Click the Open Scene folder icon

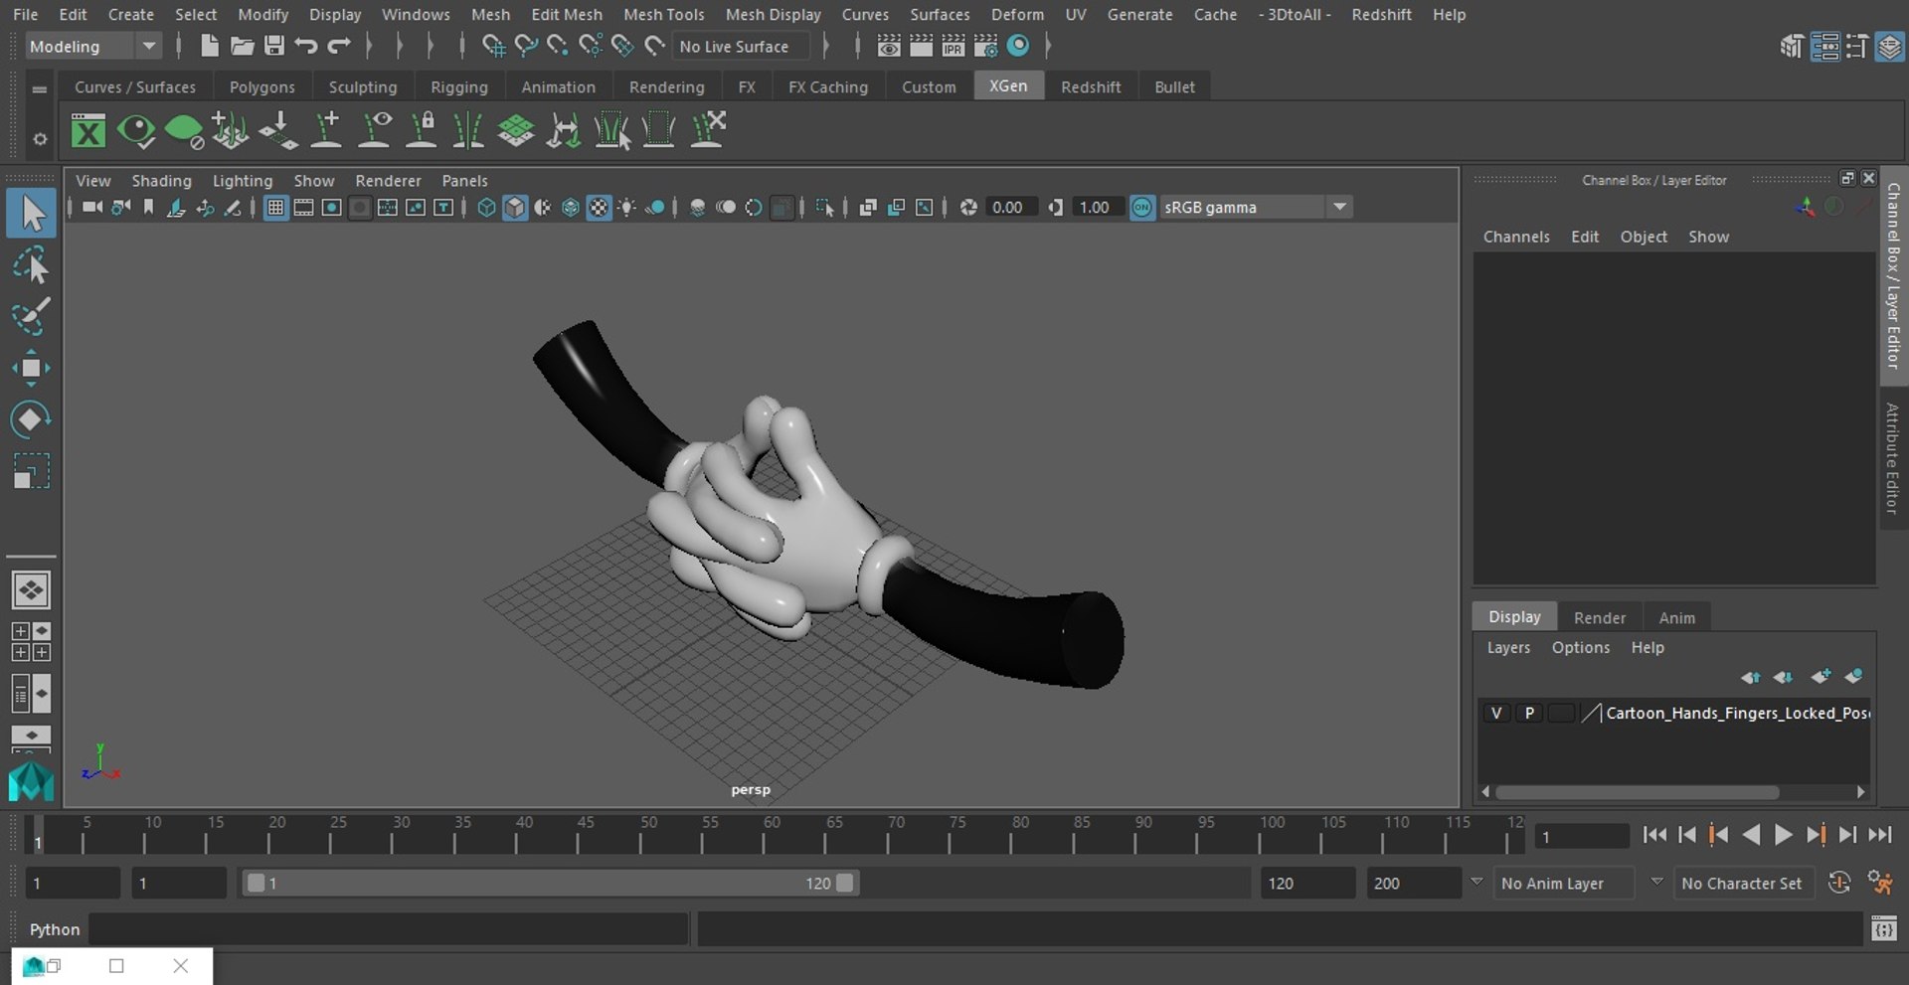(242, 46)
